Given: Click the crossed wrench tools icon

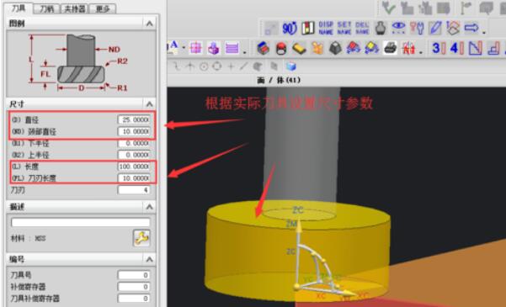Looking at the screenshot, I should (x=417, y=28).
